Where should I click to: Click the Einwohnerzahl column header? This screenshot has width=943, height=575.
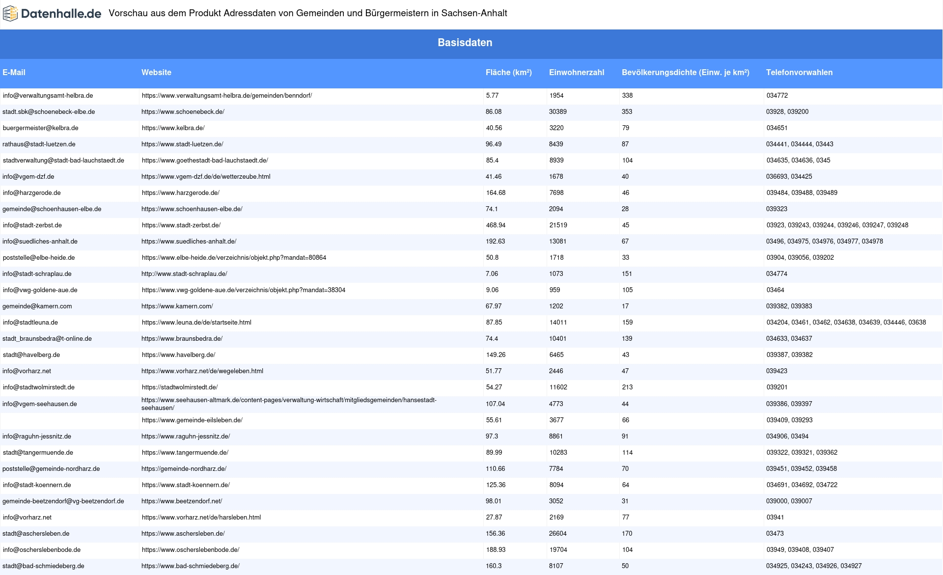(577, 72)
